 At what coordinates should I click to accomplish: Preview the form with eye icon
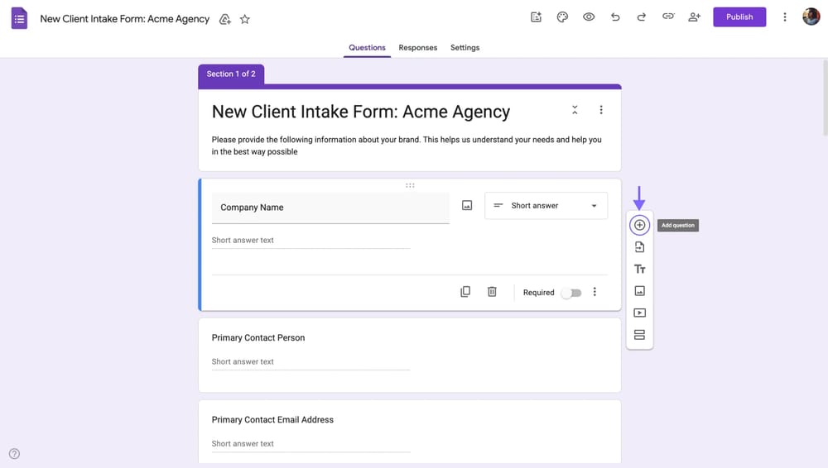[x=589, y=17]
